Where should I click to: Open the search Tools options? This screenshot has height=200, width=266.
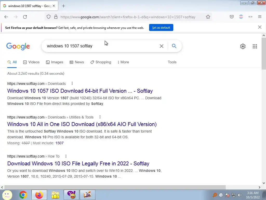pos(172,62)
